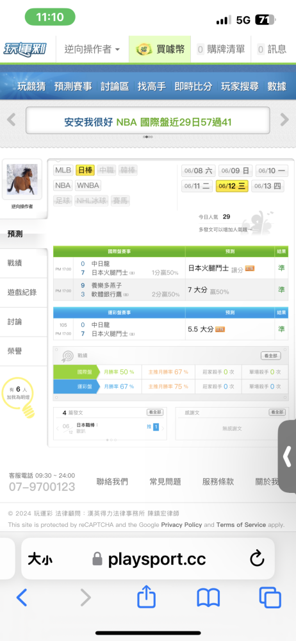
Task: Open the Google Privacy Policy link
Action: coord(181,524)
